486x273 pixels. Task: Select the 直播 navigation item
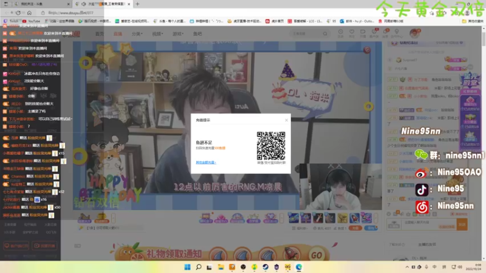(x=118, y=34)
